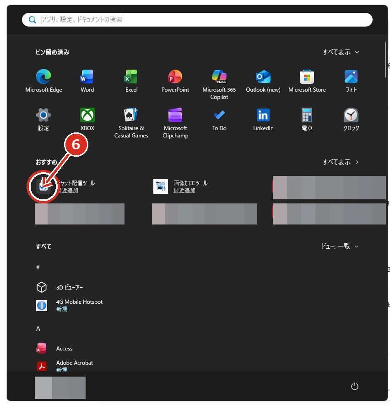The height and width of the screenshot is (405, 390).
Task: Click the user account profile area
Action: point(60,388)
